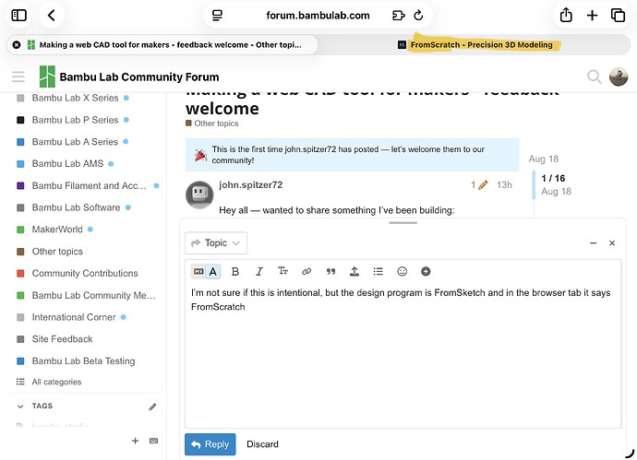Open the Bambu Filament and Accessories category
This screenshot has height=460, width=637.
[x=89, y=186]
